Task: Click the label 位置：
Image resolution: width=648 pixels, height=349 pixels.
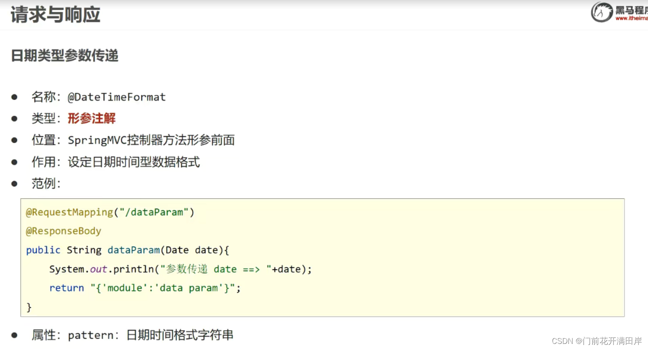Action: [x=46, y=140]
